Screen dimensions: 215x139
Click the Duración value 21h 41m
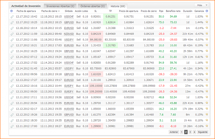point(187,34)
